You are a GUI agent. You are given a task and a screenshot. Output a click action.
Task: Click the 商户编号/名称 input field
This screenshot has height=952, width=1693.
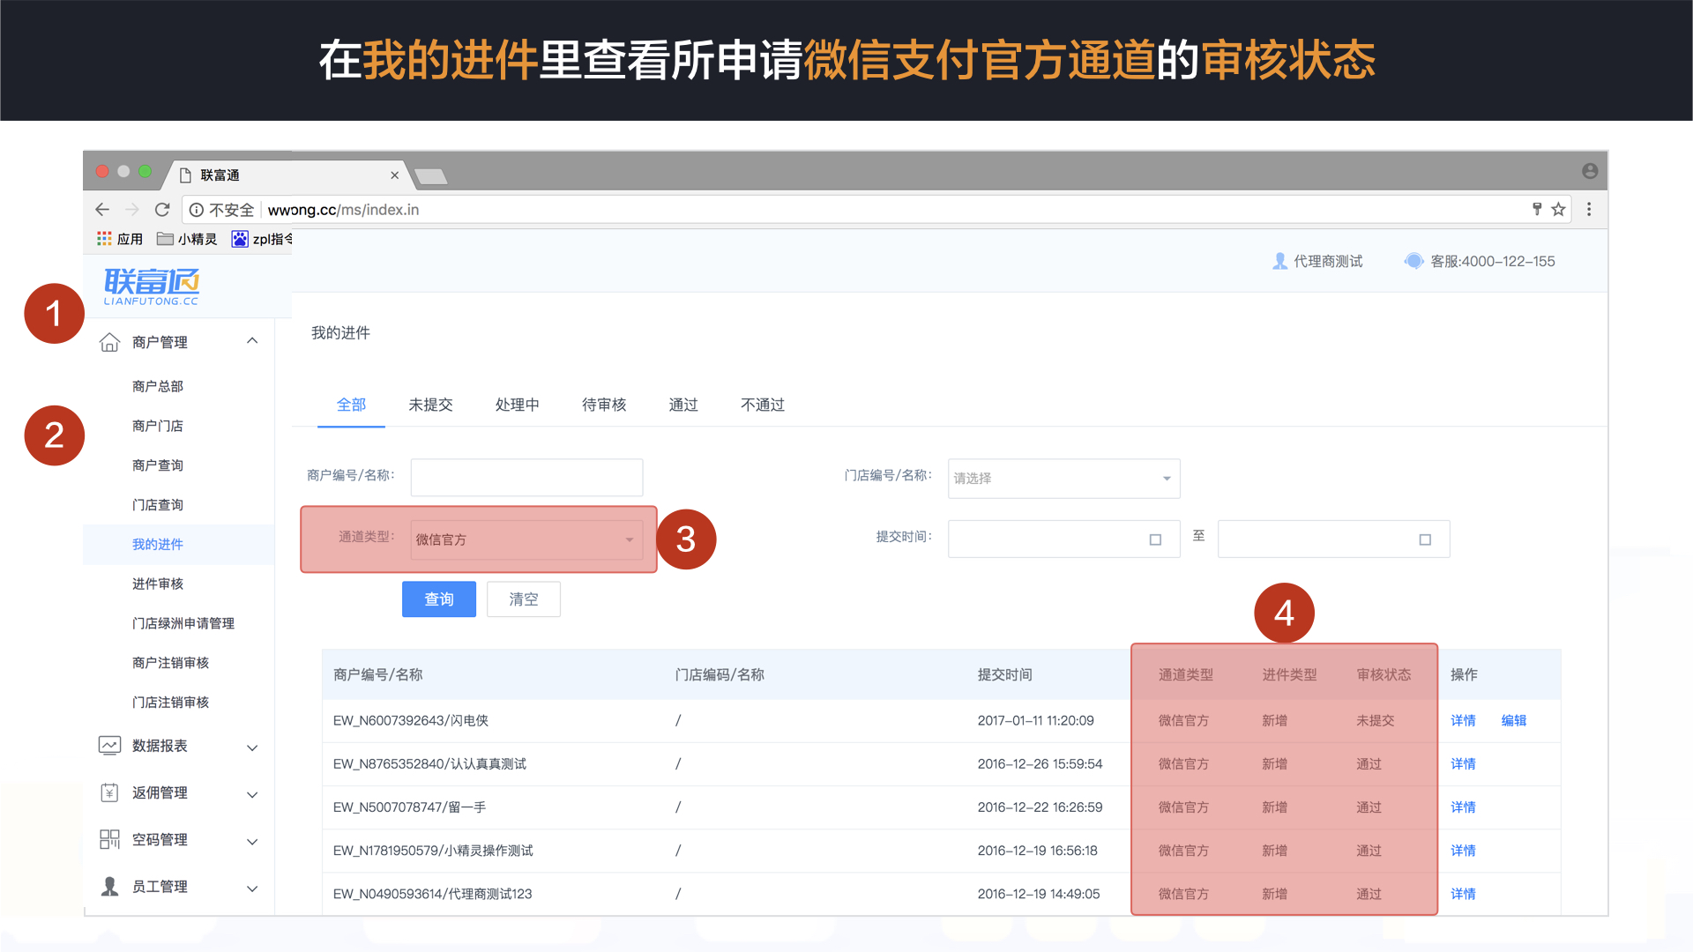point(526,477)
